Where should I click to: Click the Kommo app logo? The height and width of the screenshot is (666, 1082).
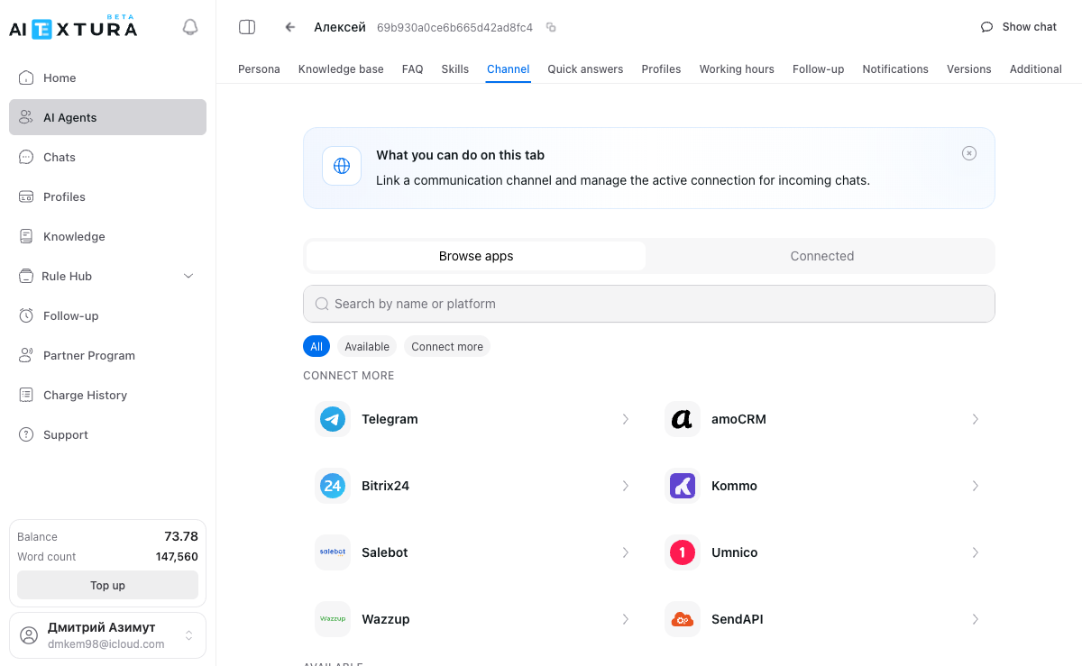click(683, 486)
